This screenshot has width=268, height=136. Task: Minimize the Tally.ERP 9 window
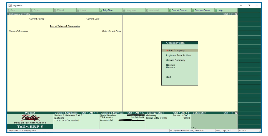click(241, 6)
